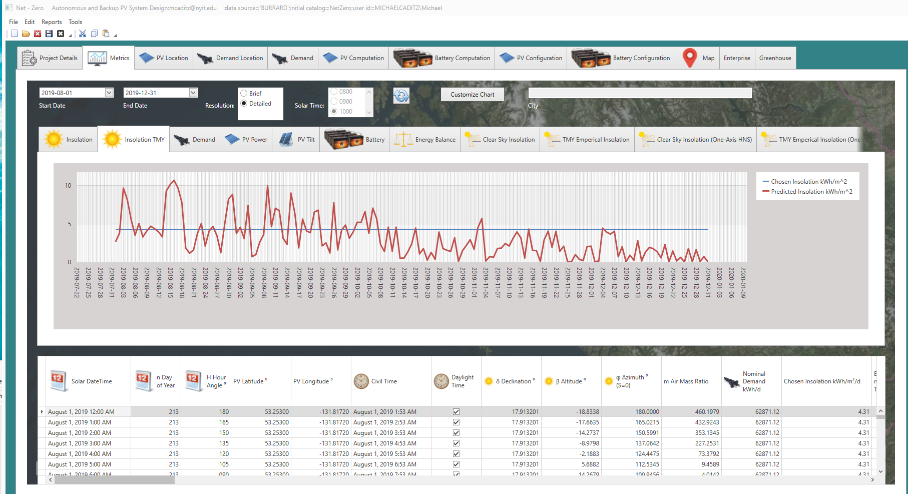This screenshot has height=494, width=908.
Task: Switch to the Project Details tab
Action: coord(50,58)
